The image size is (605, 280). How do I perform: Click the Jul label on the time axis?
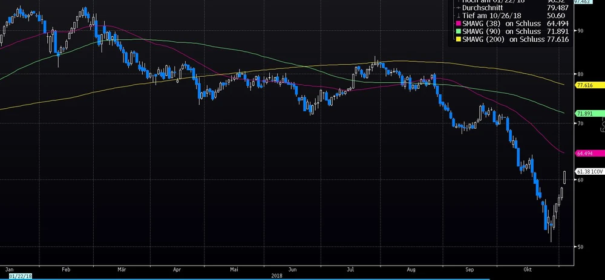350,267
